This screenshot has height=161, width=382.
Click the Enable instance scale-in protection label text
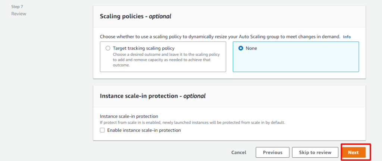144,131
